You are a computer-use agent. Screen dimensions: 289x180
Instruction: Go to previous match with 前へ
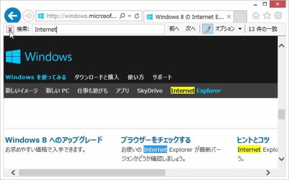coord(174,29)
